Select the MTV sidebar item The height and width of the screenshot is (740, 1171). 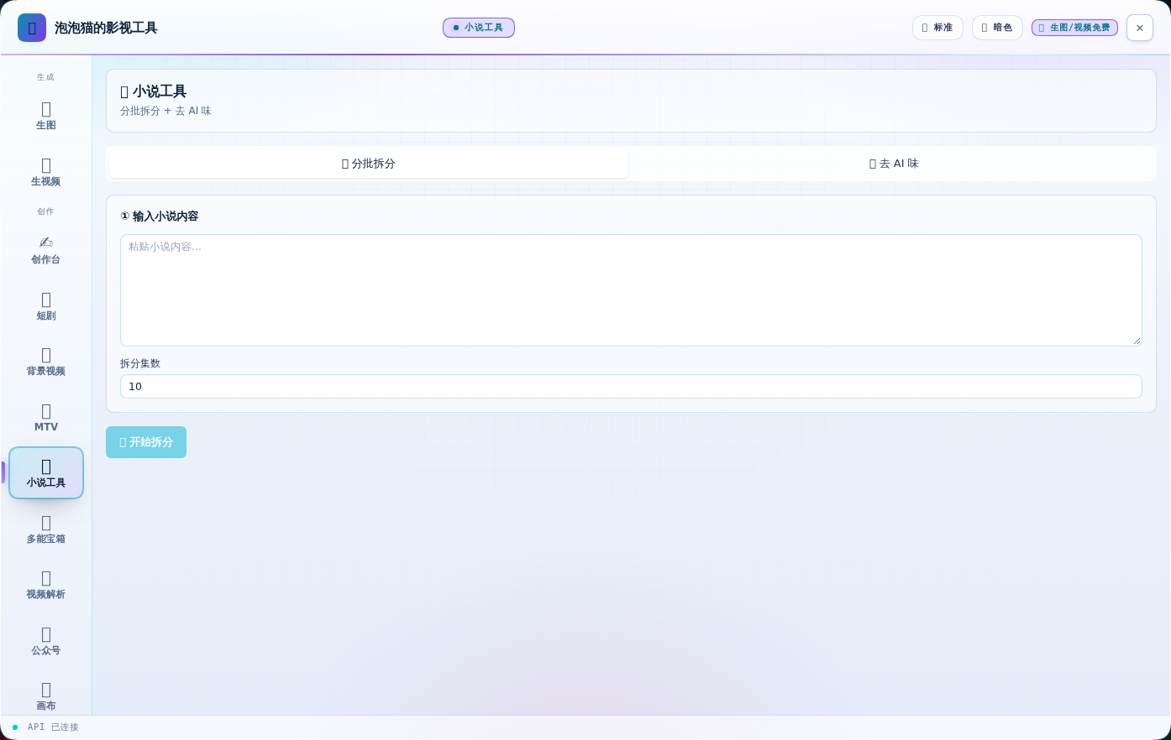coord(46,418)
